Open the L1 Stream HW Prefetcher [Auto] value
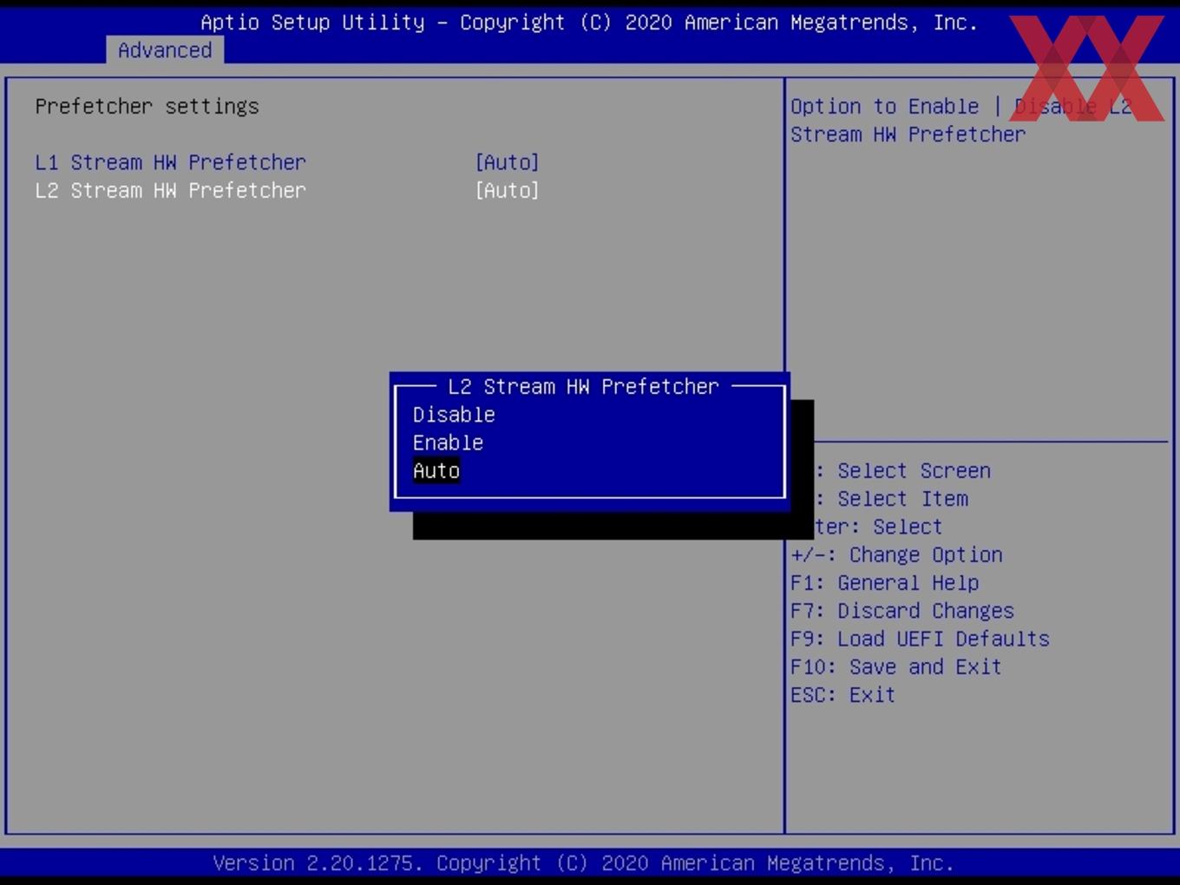The width and height of the screenshot is (1180, 885). tap(508, 162)
